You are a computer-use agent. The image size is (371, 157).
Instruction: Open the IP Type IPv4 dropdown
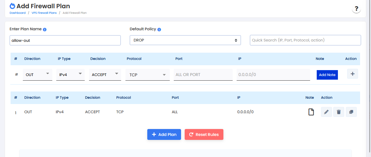click(70, 75)
